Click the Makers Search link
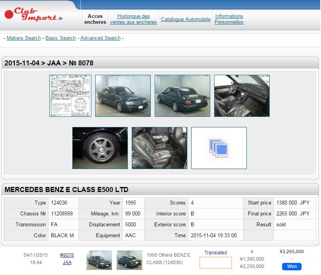 24,38
